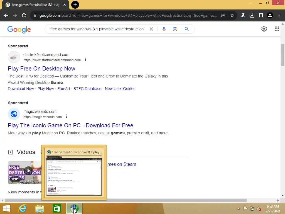This screenshot has height=214, width=285.
Task: Open the Windows Start button
Action: (7, 208)
